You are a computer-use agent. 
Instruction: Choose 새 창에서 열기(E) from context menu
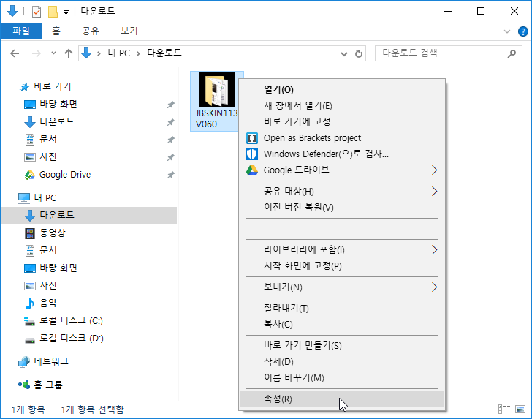[x=342, y=105]
